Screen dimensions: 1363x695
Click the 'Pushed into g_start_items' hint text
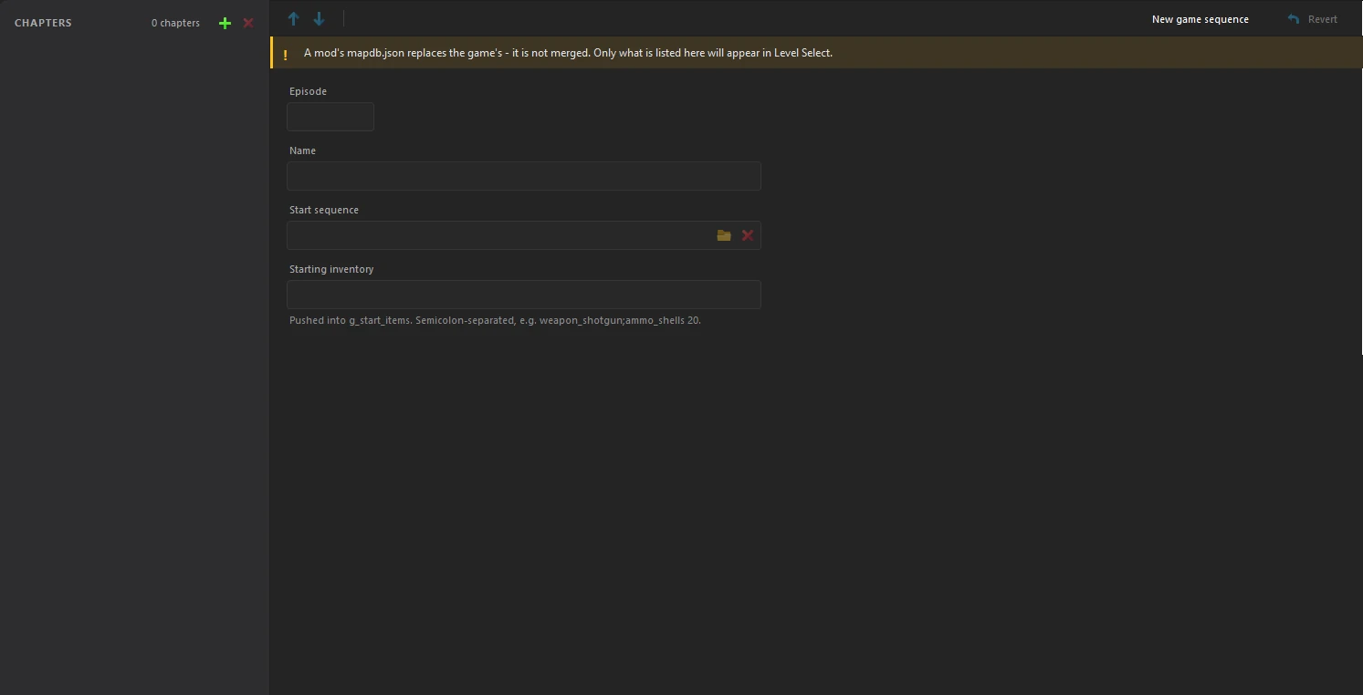pyautogui.click(x=495, y=320)
